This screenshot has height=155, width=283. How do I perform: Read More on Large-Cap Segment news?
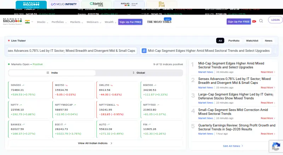(268, 103)
